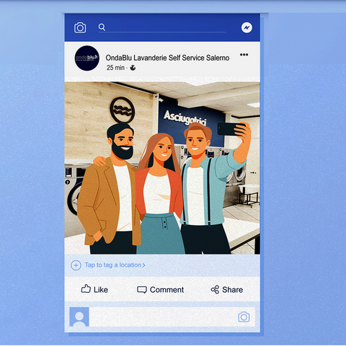Expand the location chevron arrow
Image resolution: width=346 pixels, height=346 pixels.
(143, 265)
